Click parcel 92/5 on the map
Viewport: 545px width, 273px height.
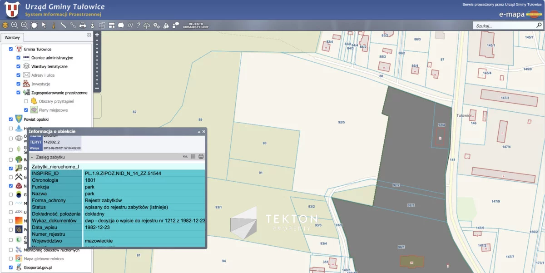[342, 122]
